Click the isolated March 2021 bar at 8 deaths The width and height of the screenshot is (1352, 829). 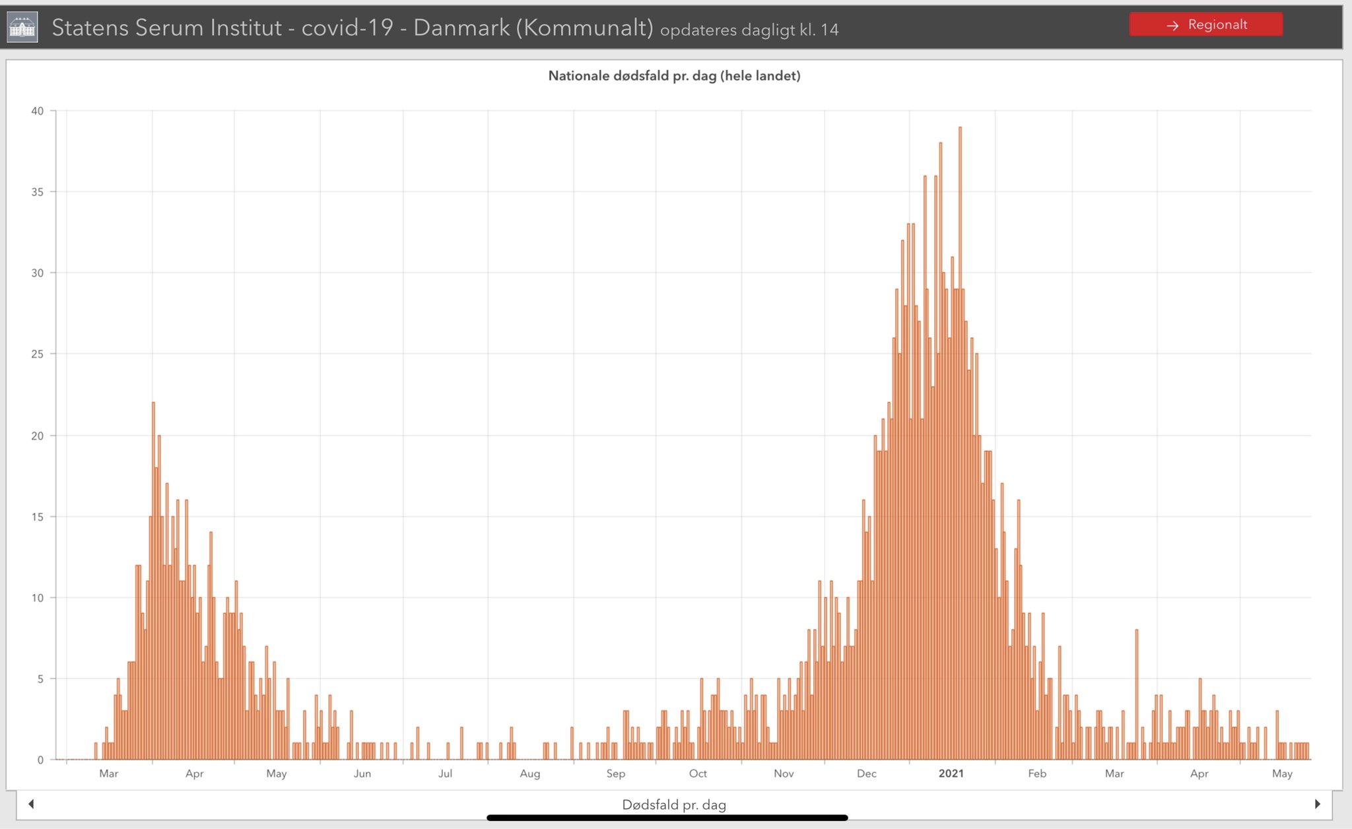(1137, 694)
